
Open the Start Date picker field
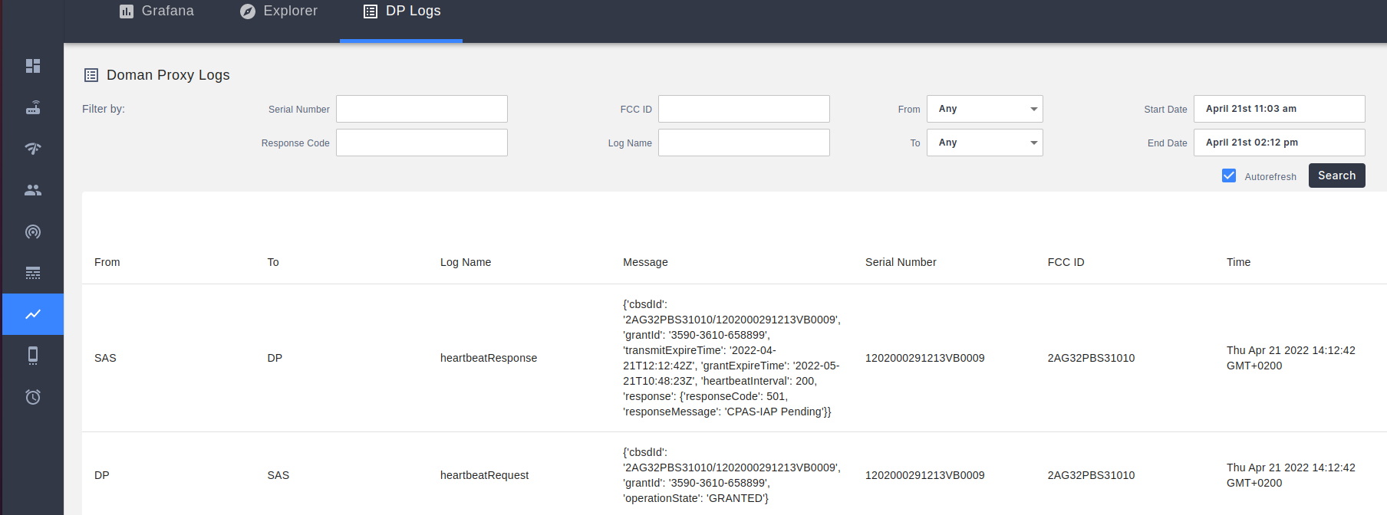(1279, 109)
